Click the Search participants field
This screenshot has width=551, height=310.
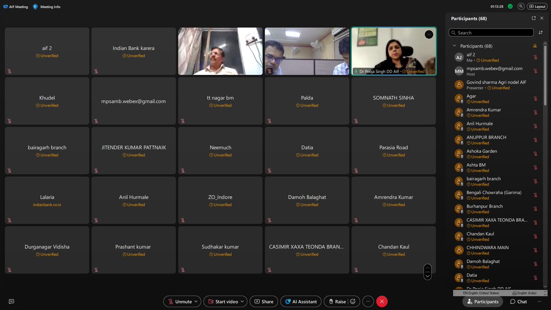(x=491, y=33)
